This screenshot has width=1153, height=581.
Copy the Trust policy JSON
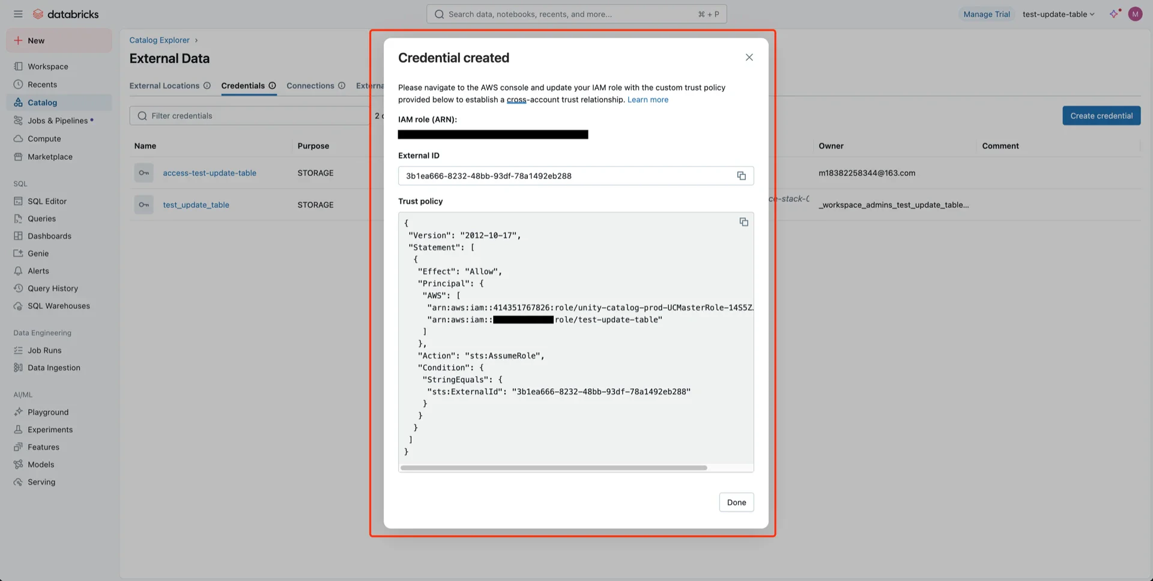(743, 222)
